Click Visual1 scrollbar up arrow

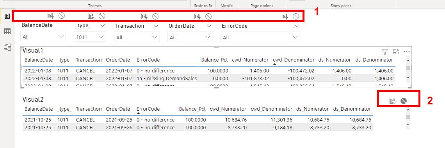coord(408,60)
